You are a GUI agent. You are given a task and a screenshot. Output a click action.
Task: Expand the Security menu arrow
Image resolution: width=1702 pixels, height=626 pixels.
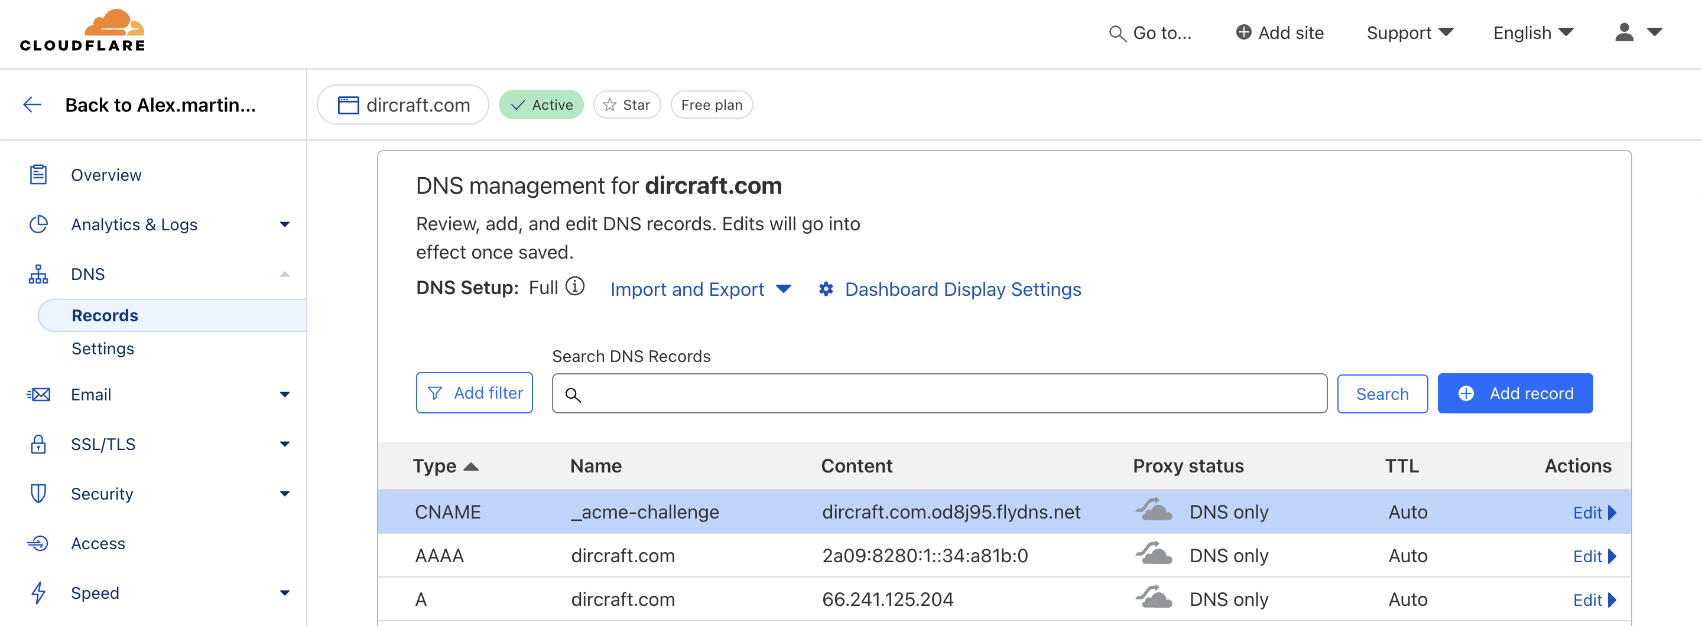pyautogui.click(x=285, y=493)
